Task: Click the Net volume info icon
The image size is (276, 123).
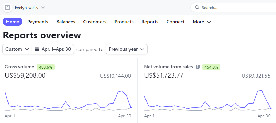Action: pyautogui.click(x=198, y=67)
